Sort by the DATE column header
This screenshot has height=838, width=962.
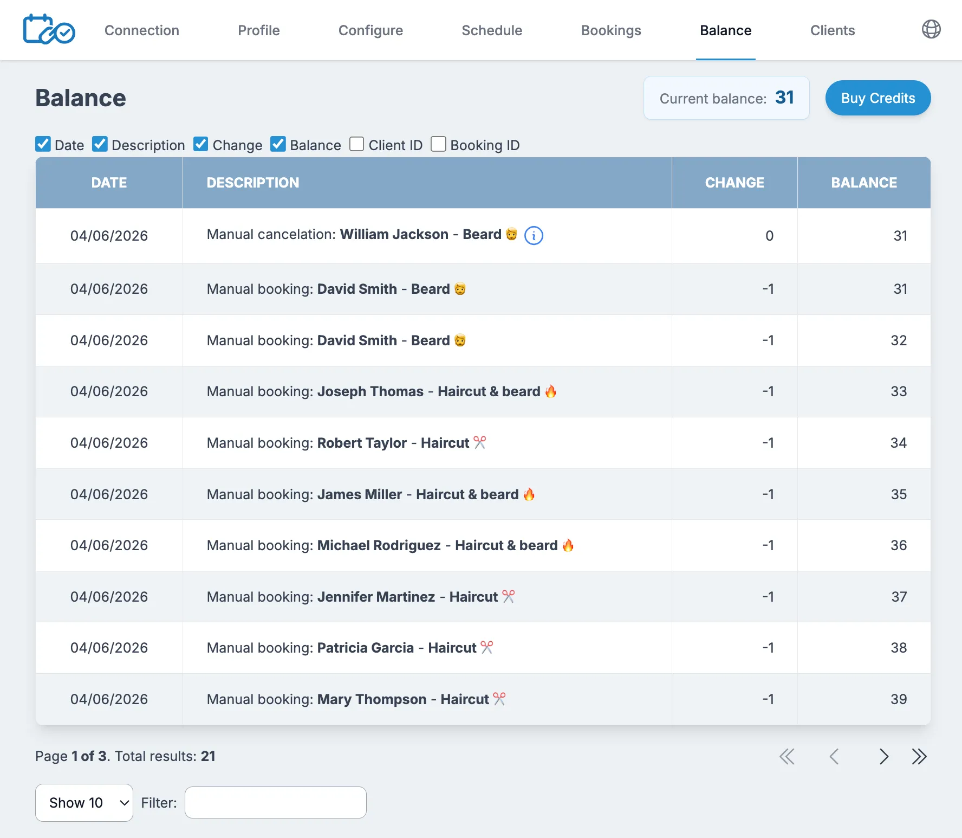coord(109,183)
